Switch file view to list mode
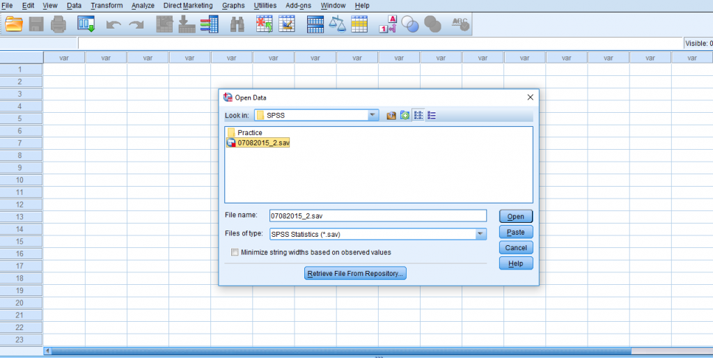This screenshot has height=358, width=713. pos(418,116)
